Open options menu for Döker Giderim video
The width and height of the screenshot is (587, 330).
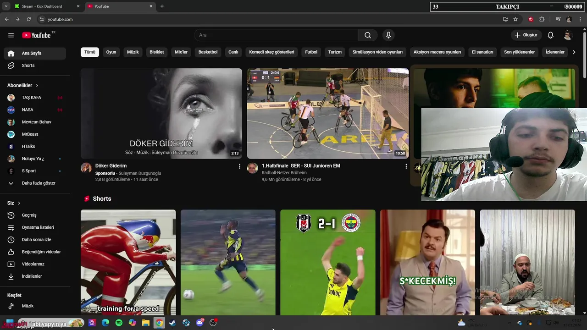239,166
